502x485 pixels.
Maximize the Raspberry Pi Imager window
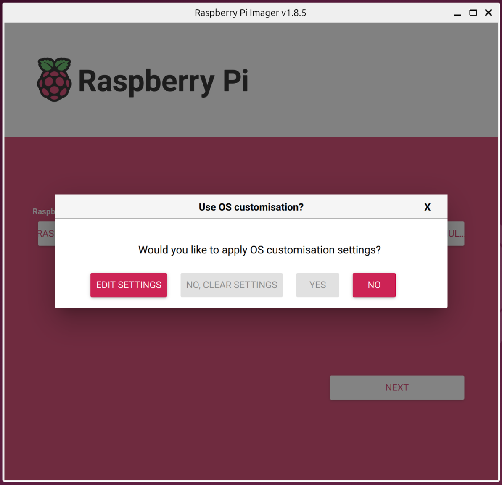[473, 13]
